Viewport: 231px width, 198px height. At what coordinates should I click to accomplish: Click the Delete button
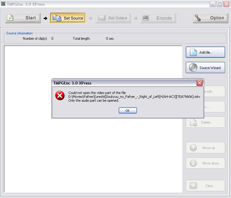(x=205, y=122)
